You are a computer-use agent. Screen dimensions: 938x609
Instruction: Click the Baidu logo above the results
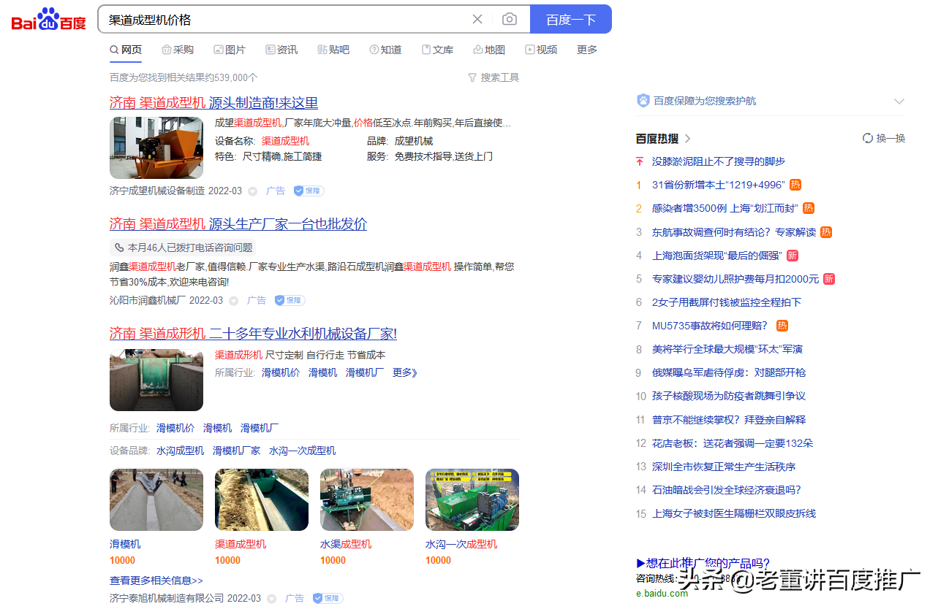coord(47,19)
